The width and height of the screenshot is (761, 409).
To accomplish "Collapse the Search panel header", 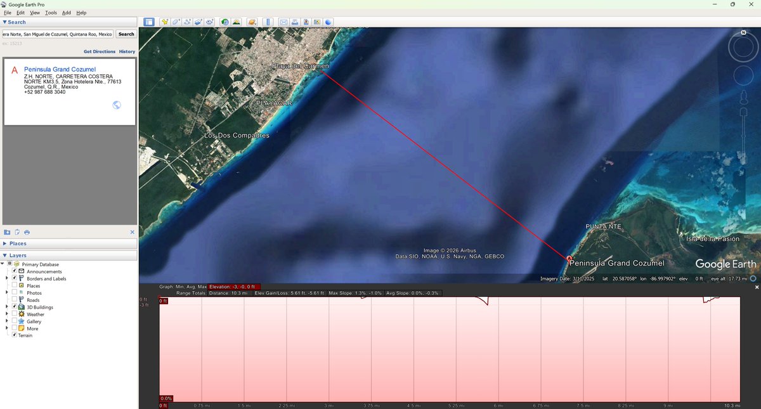I will click(68, 22).
